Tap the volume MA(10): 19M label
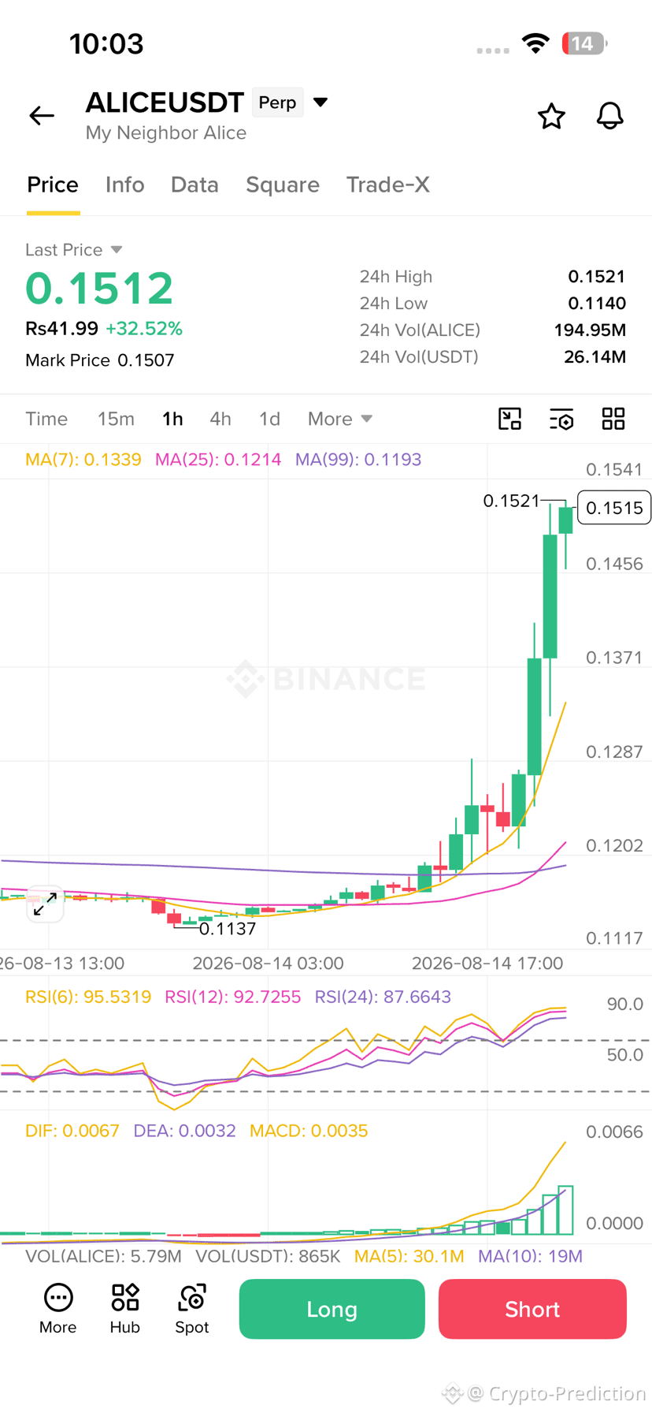 [x=531, y=1256]
